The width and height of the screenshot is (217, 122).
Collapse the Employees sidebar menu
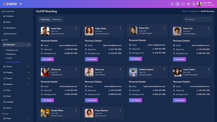pos(17,45)
